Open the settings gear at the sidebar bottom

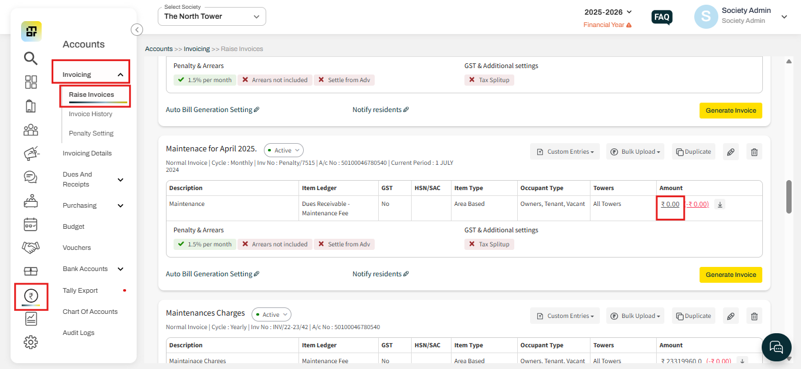(x=30, y=341)
